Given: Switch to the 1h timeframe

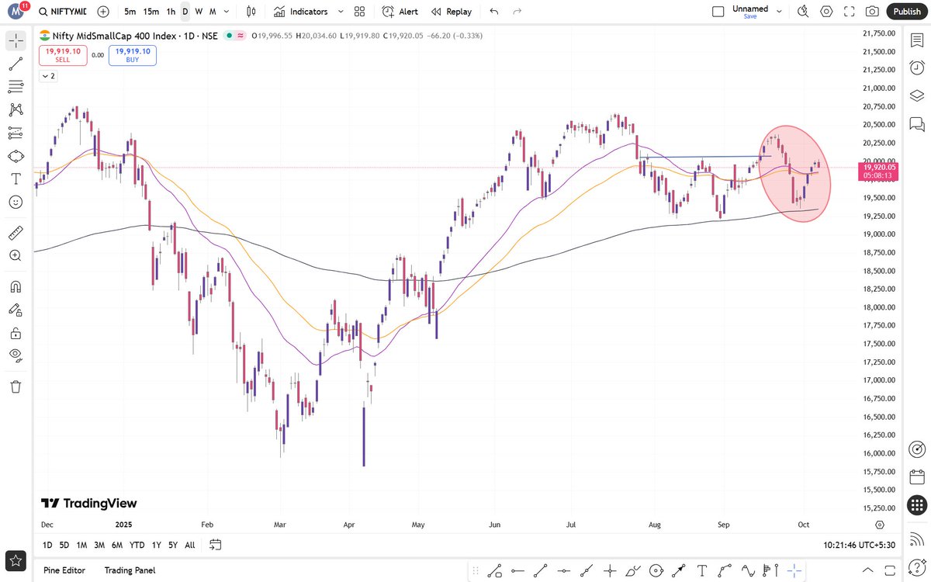Looking at the screenshot, I should pyautogui.click(x=171, y=12).
